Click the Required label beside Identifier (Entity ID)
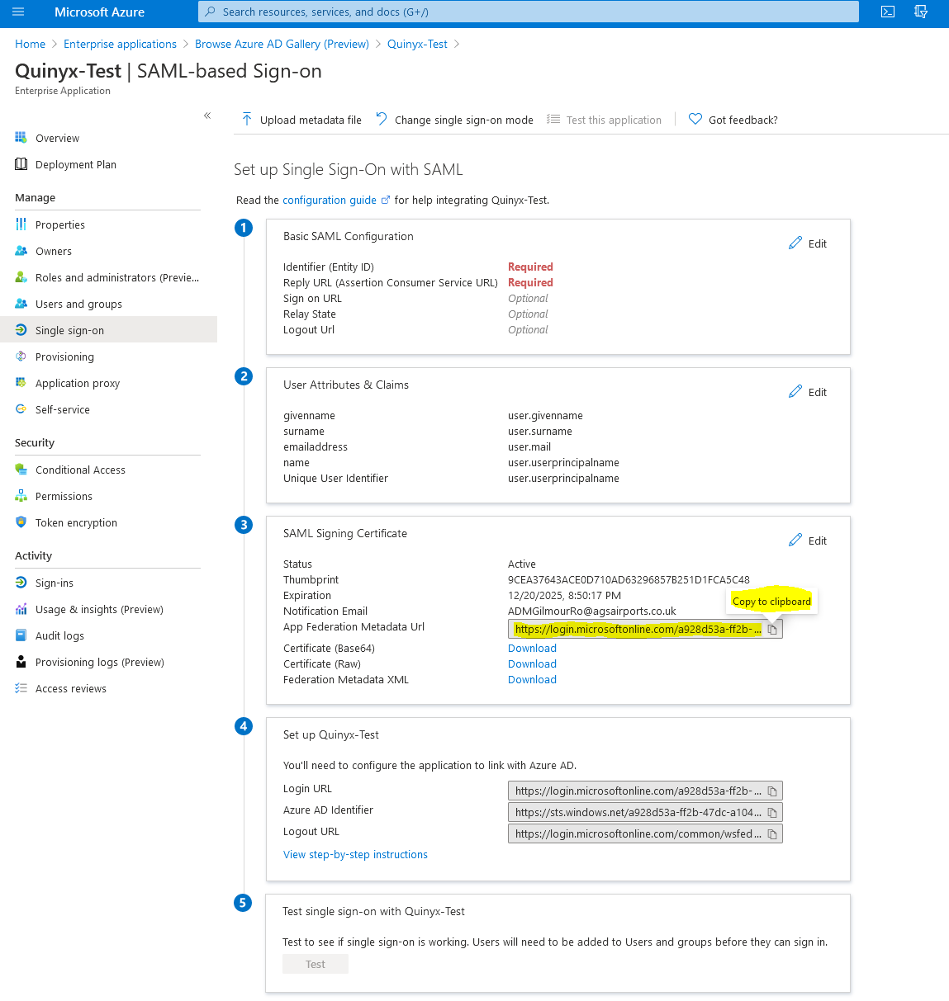 pyautogui.click(x=530, y=267)
